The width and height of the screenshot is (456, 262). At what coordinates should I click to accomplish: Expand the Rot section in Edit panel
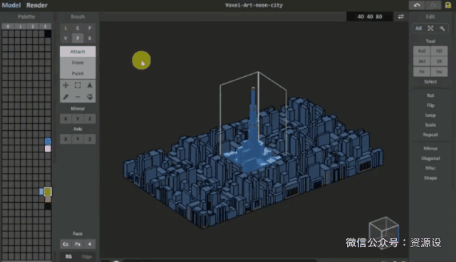(430, 95)
